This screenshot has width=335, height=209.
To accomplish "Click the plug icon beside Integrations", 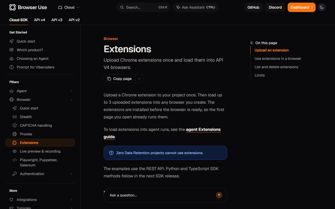I will tap(12, 200).
